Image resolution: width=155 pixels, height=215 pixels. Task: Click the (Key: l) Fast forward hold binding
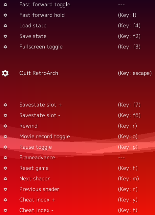coord(127,15)
